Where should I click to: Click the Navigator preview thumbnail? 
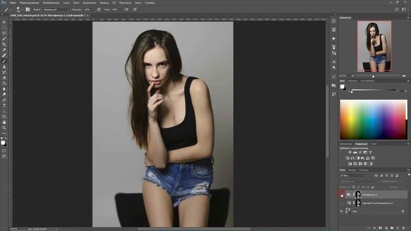point(374,46)
